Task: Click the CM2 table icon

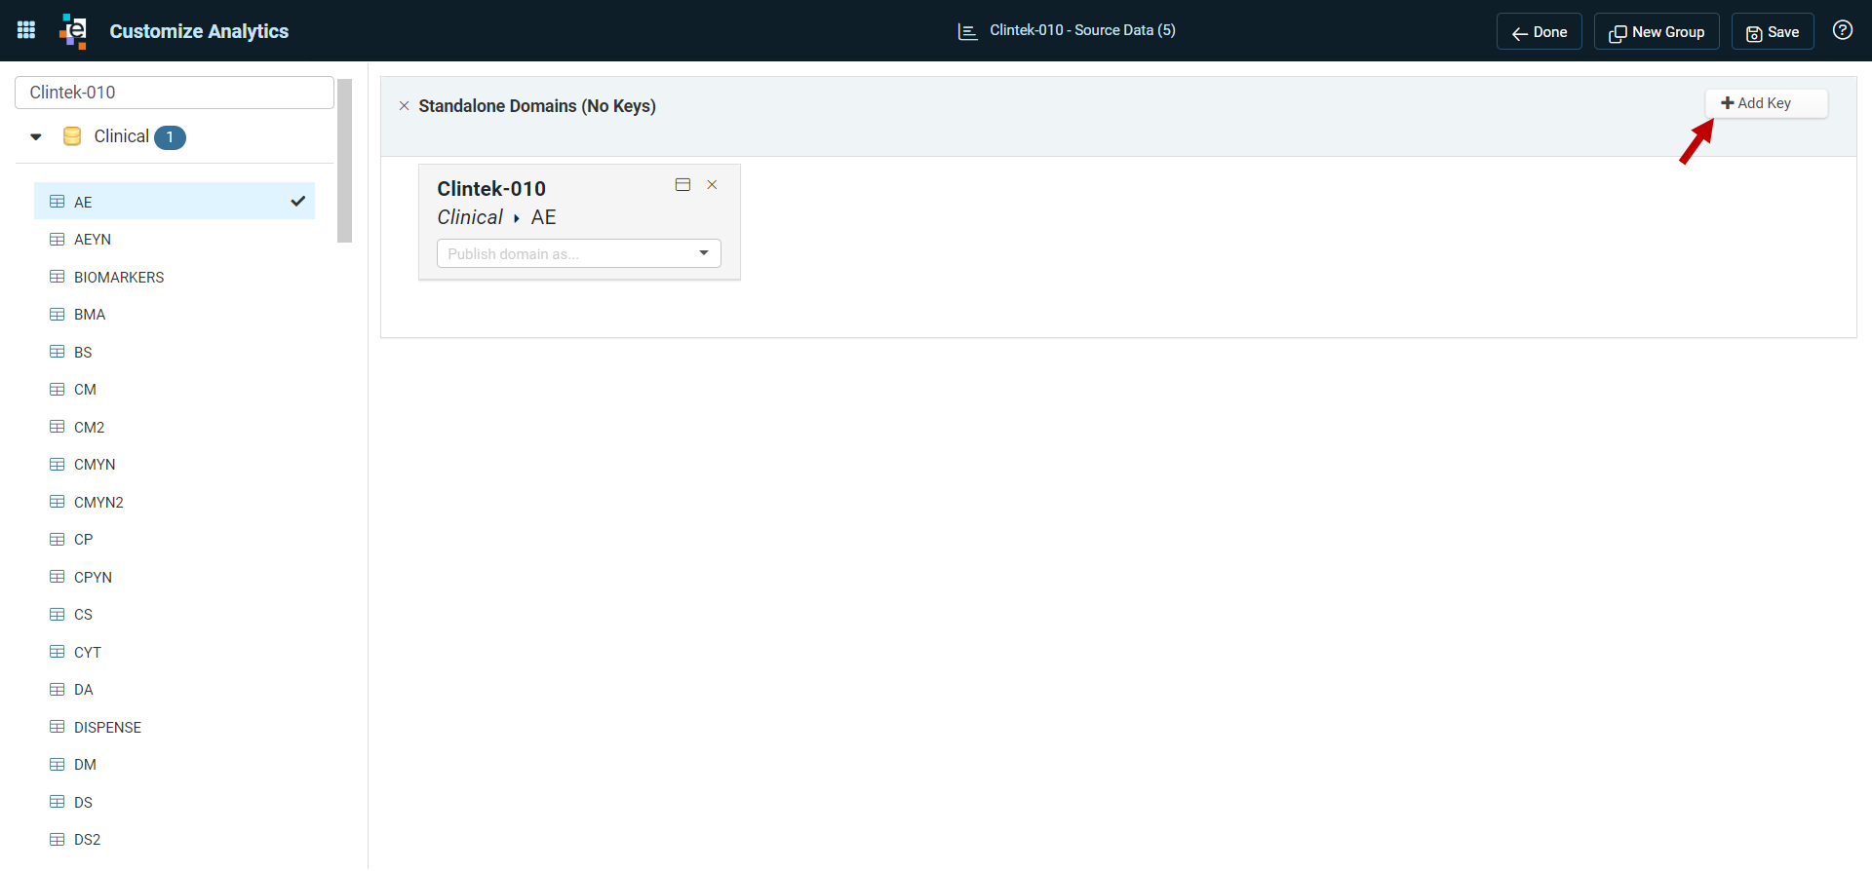Action: click(58, 427)
